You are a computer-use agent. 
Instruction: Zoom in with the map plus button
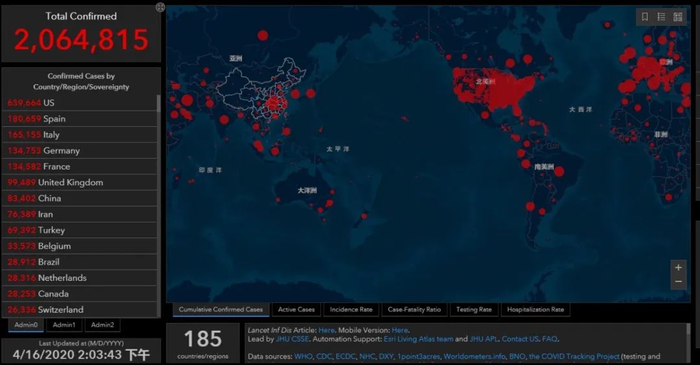(678, 267)
